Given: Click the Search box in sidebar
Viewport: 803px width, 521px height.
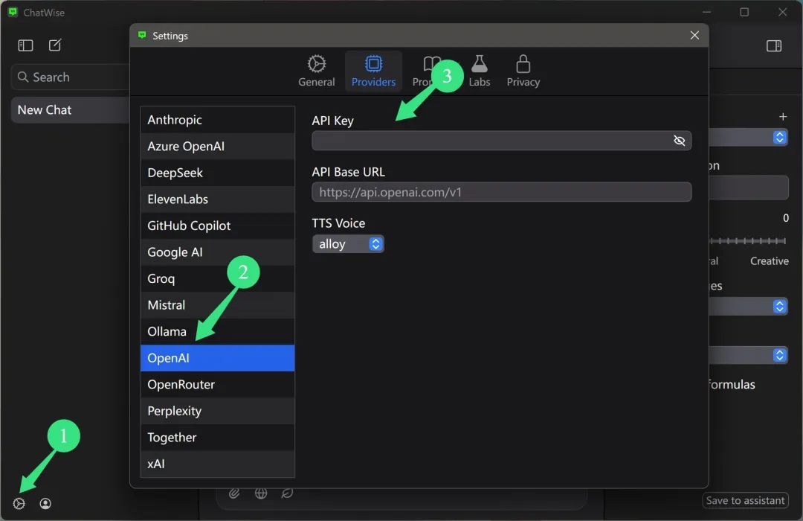Looking at the screenshot, I should (x=70, y=77).
